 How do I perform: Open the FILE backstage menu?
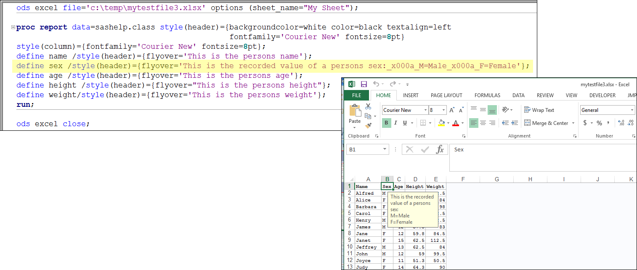point(356,95)
